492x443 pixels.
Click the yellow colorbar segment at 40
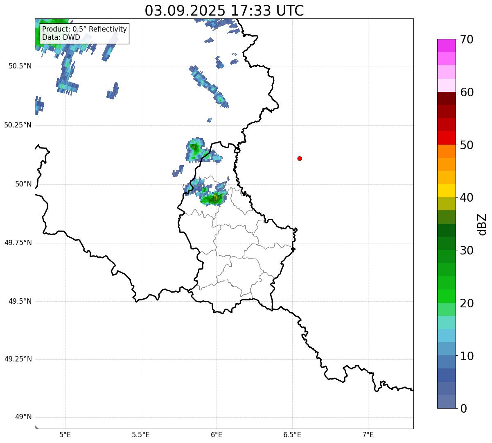tap(447, 191)
